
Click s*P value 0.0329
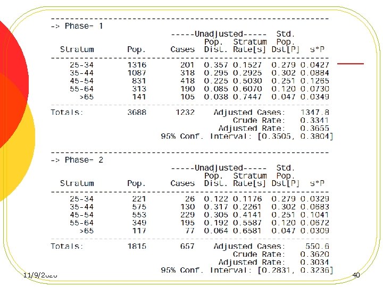315,199
